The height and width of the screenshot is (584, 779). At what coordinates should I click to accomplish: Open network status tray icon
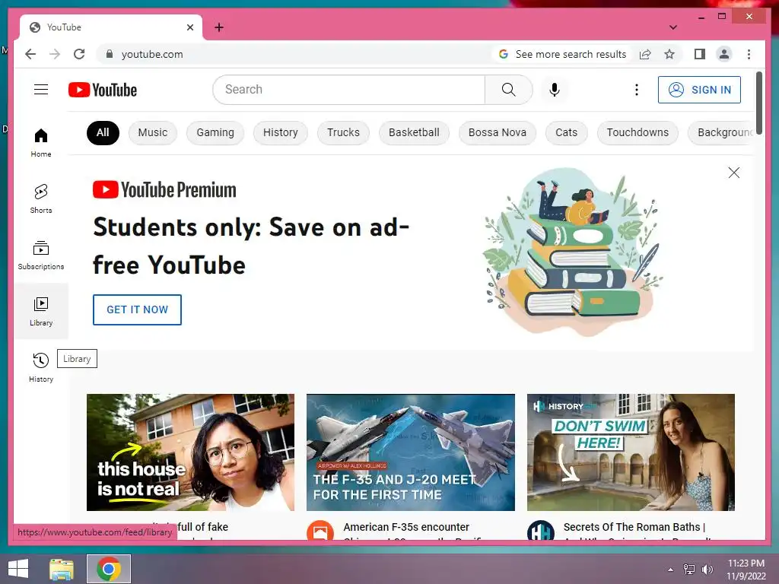688,569
